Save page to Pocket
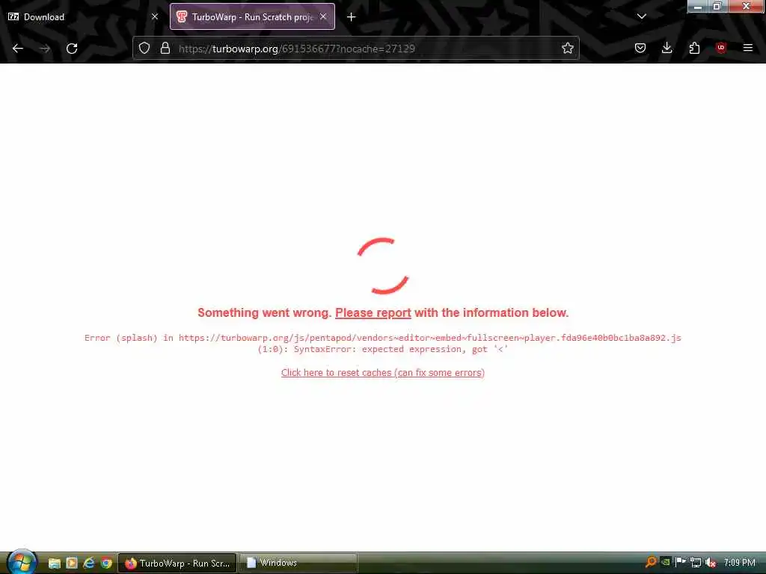Screen dimensions: 766x574 tap(640, 48)
